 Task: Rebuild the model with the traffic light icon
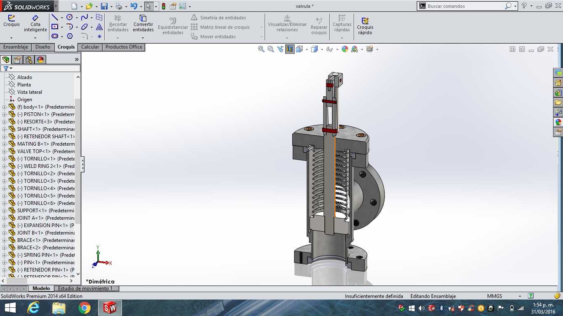164,6
